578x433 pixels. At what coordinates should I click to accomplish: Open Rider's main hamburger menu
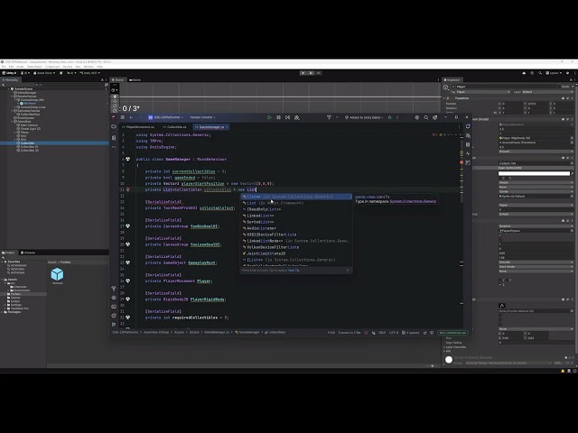pos(123,117)
